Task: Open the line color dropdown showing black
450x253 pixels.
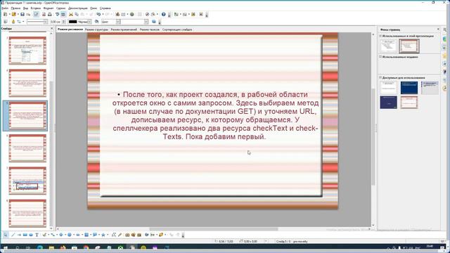Action: coord(90,22)
